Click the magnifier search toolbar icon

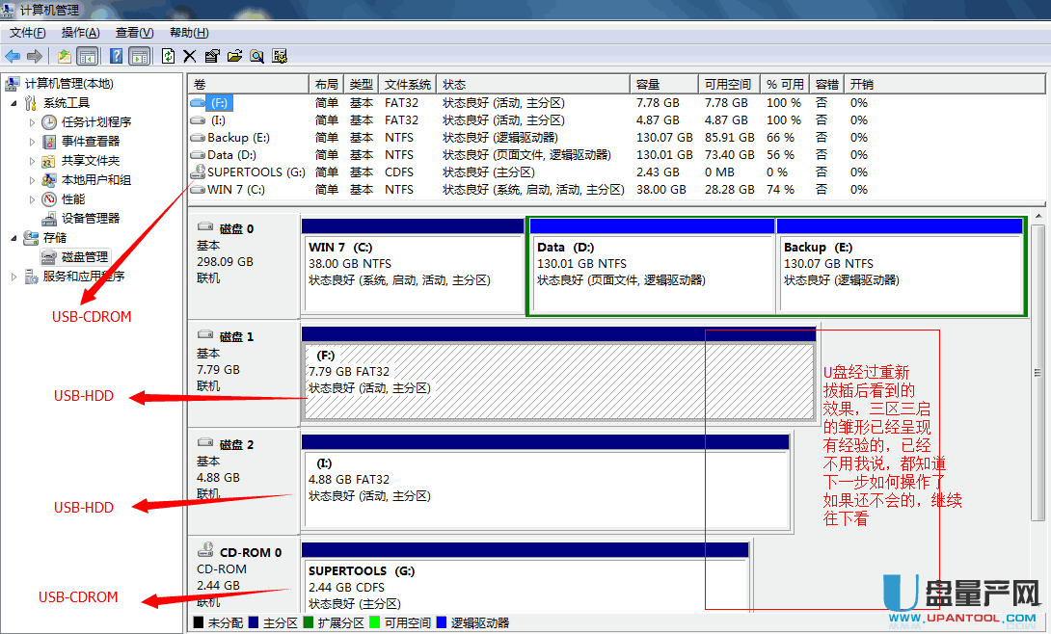point(256,56)
